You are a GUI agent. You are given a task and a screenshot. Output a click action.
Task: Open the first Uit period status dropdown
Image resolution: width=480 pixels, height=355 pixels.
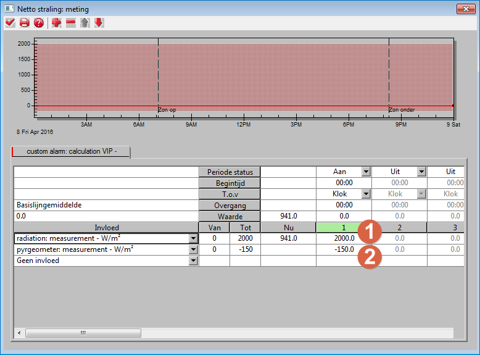421,172
